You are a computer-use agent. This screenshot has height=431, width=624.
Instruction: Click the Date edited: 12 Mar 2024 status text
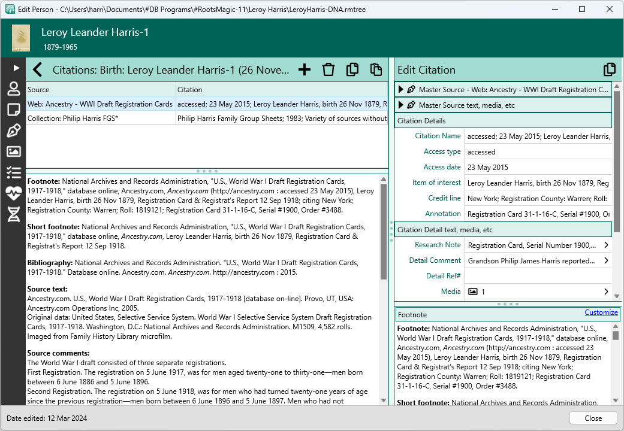tap(47, 418)
